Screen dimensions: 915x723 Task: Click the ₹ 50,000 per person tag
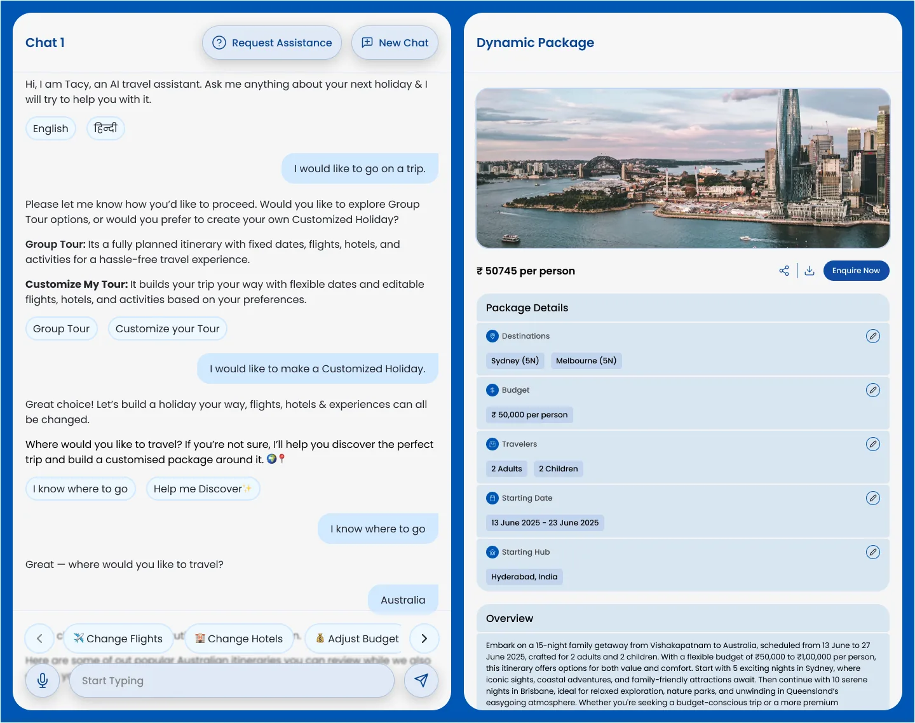click(529, 415)
